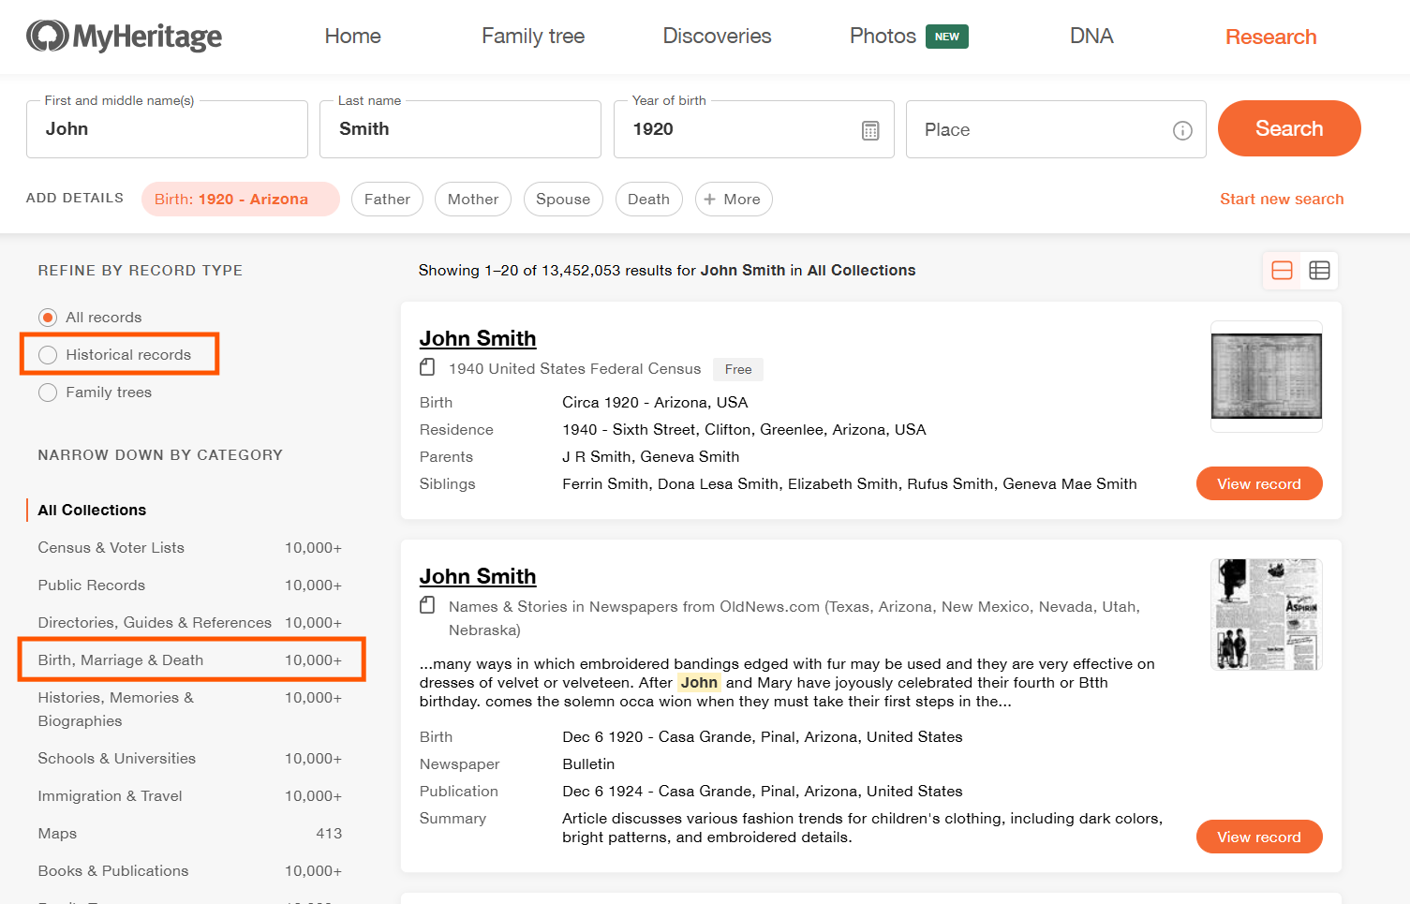Expand the More details options

coord(734,200)
